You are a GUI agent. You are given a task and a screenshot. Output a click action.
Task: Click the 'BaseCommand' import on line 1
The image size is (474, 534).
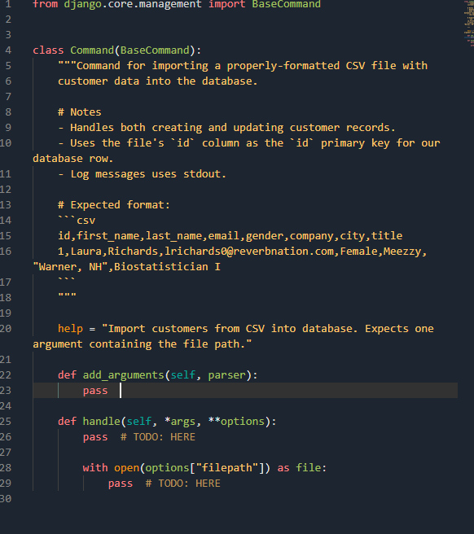[286, 4]
